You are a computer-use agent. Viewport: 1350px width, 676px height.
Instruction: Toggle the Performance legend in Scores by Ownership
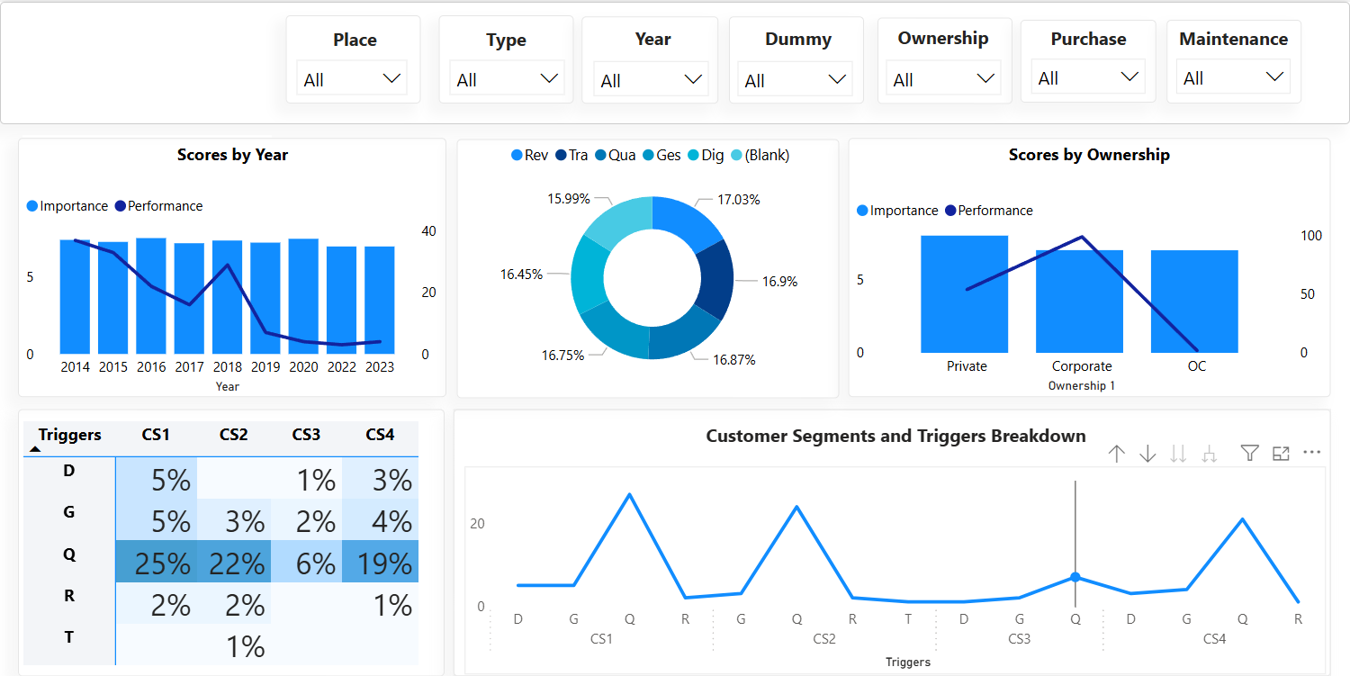tap(988, 210)
